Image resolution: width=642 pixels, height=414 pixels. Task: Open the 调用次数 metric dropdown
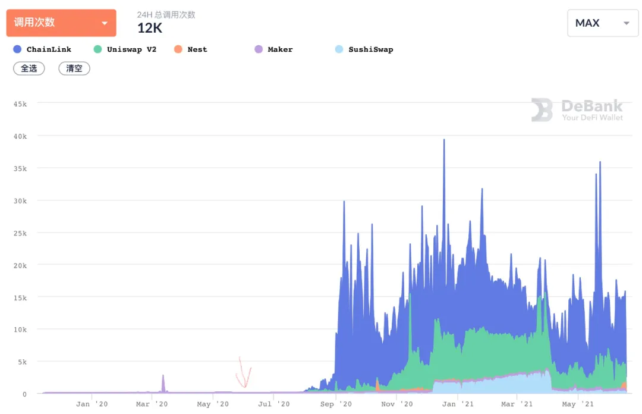[x=61, y=23]
